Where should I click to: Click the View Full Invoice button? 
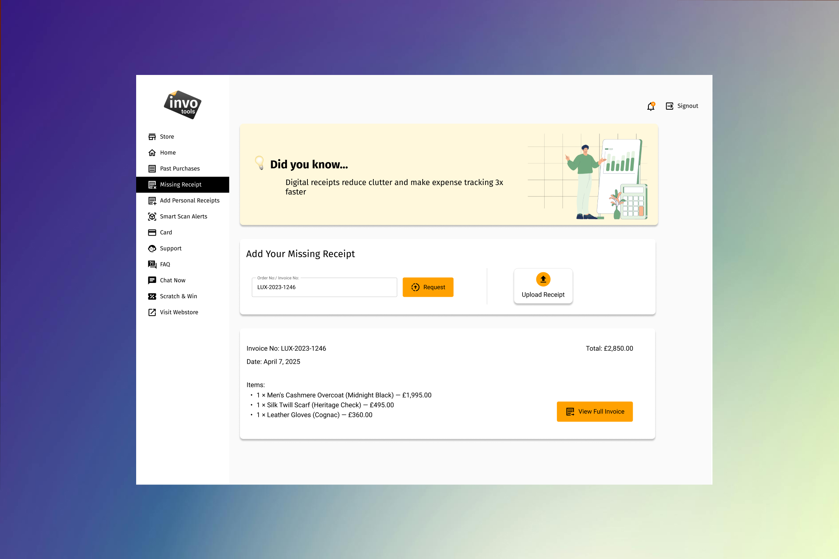tap(594, 411)
